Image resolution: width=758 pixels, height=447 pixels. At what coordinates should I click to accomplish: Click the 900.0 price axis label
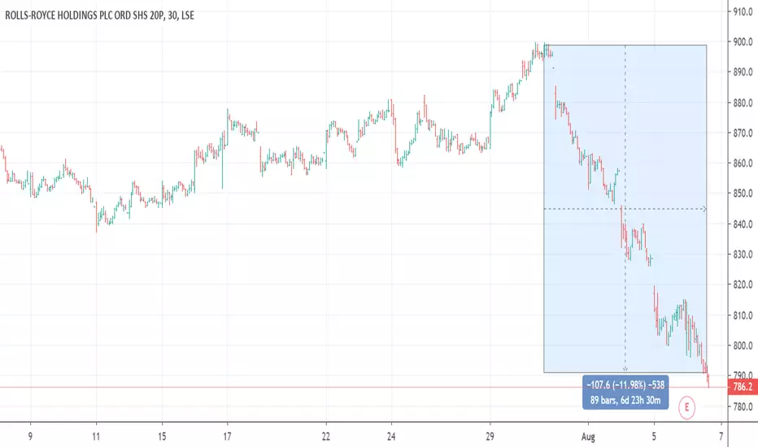[x=743, y=42]
